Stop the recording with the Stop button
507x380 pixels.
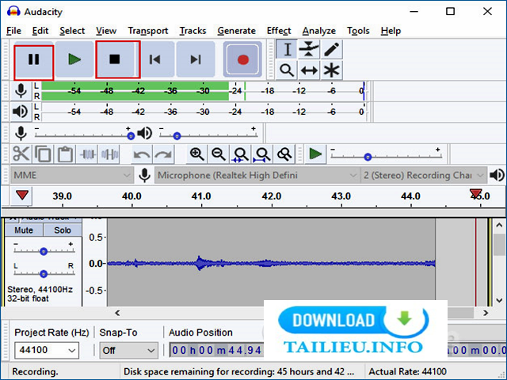point(115,60)
